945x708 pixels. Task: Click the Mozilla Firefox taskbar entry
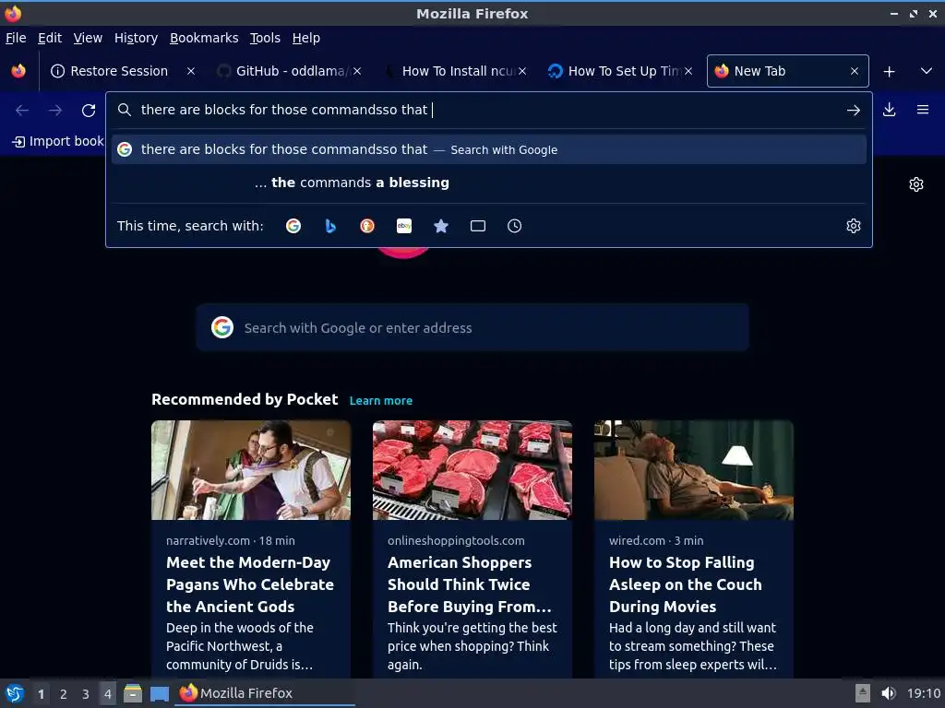point(265,693)
